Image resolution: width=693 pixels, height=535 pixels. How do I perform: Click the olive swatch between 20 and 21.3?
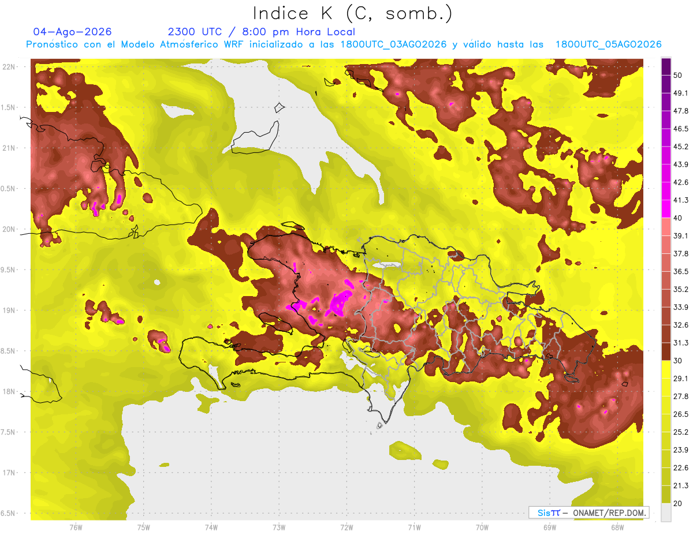pyautogui.click(x=666, y=494)
